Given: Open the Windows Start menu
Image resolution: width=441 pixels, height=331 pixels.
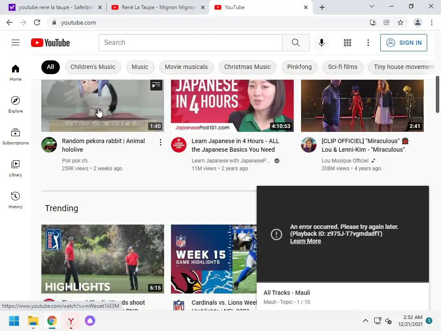Looking at the screenshot, I should coord(14,321).
